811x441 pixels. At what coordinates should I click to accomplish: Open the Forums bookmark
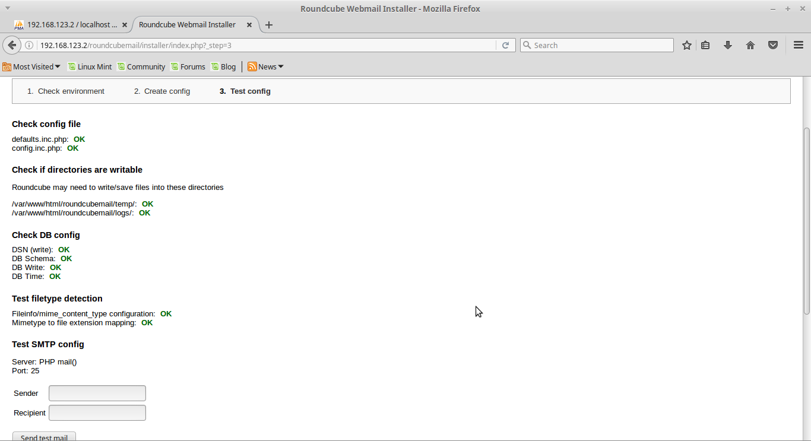pyautogui.click(x=188, y=66)
